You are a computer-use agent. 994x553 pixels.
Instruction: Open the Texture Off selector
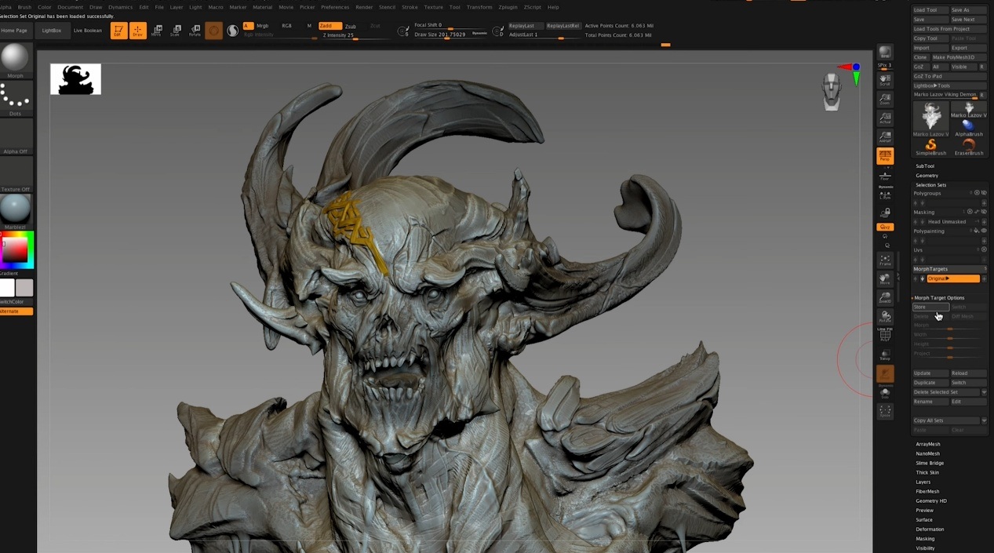click(15, 174)
